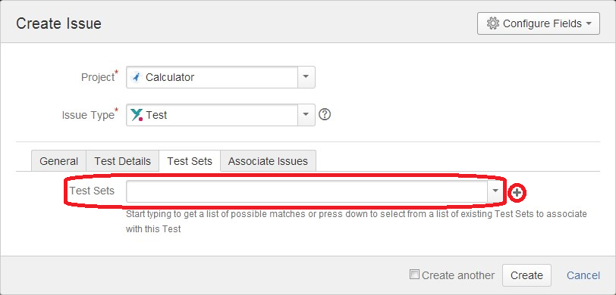Click the gear icon in Configure Fields
The image size is (616, 295).
[492, 23]
